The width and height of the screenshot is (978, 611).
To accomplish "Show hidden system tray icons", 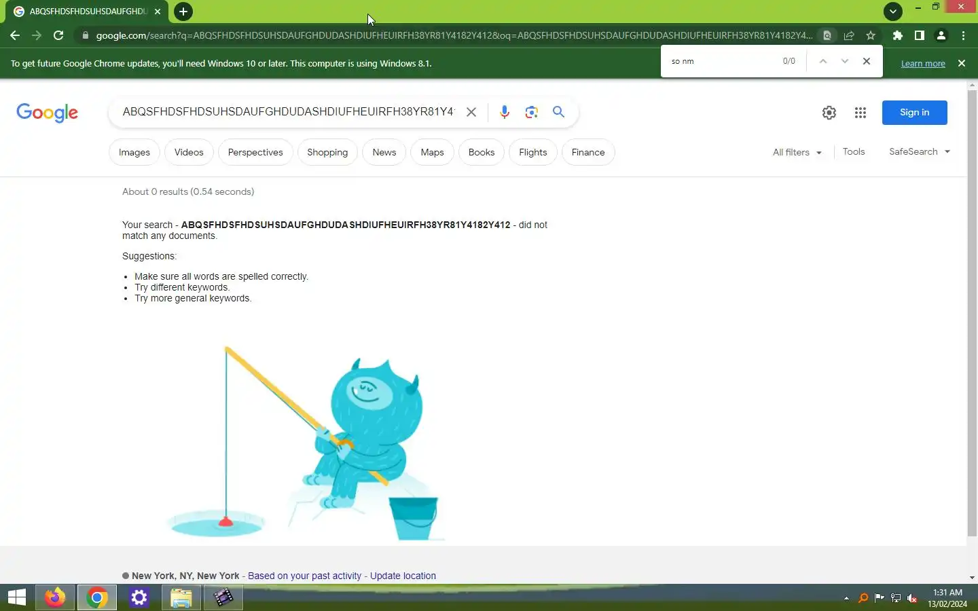I will point(846,598).
